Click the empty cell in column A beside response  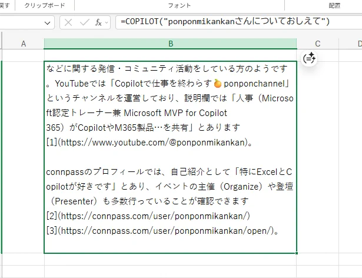pos(24,157)
